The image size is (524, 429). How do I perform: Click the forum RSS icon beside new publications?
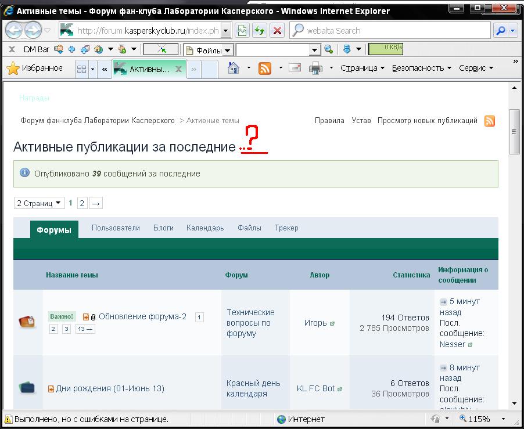[490, 121]
